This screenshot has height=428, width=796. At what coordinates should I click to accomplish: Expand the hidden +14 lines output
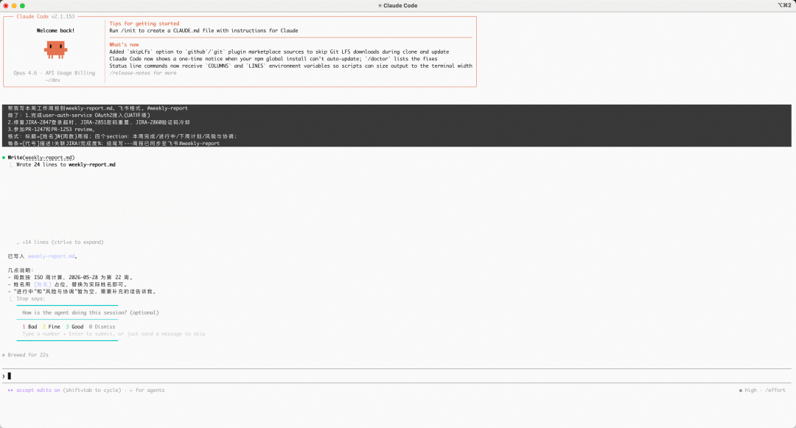coord(60,242)
